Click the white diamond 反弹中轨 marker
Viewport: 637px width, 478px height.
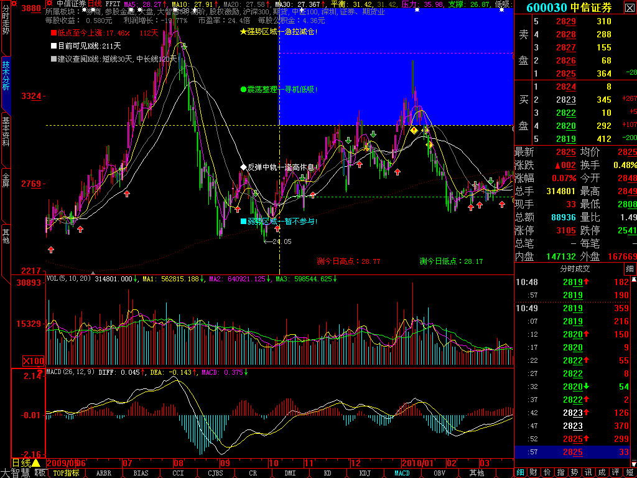tap(243, 167)
